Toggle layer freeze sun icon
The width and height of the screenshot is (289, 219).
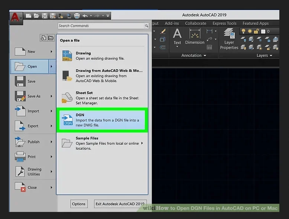250,31
